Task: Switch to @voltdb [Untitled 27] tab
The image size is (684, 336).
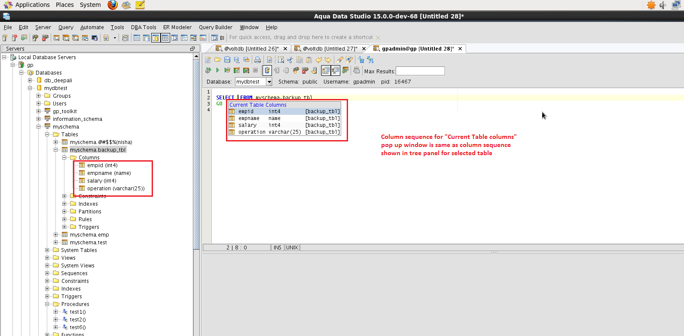Action: (330, 48)
